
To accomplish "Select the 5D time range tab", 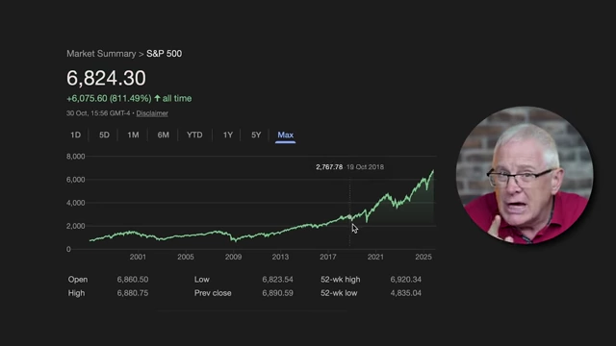I will tap(104, 135).
